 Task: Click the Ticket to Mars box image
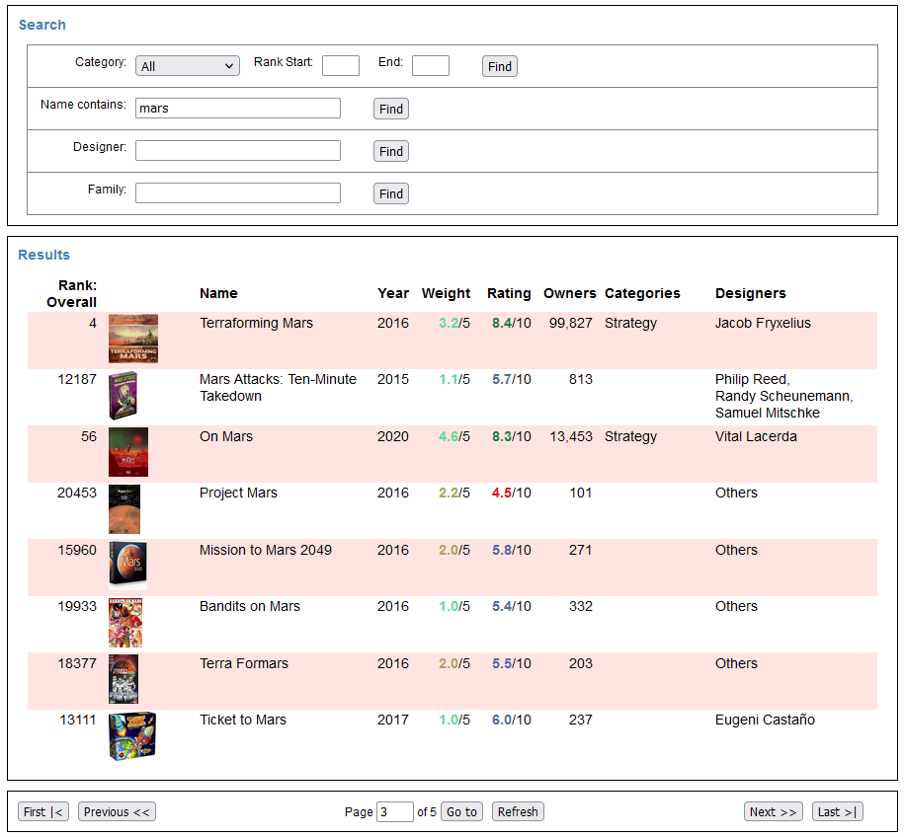132,736
